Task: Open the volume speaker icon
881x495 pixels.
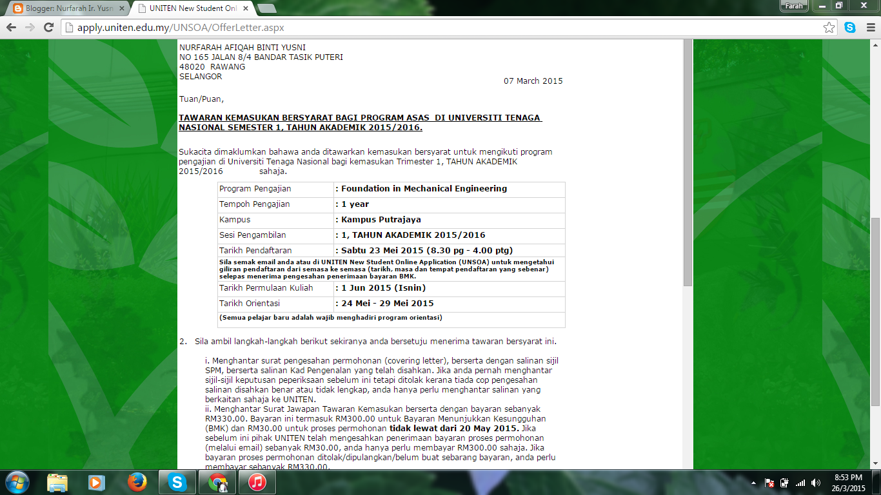Action: pos(816,483)
